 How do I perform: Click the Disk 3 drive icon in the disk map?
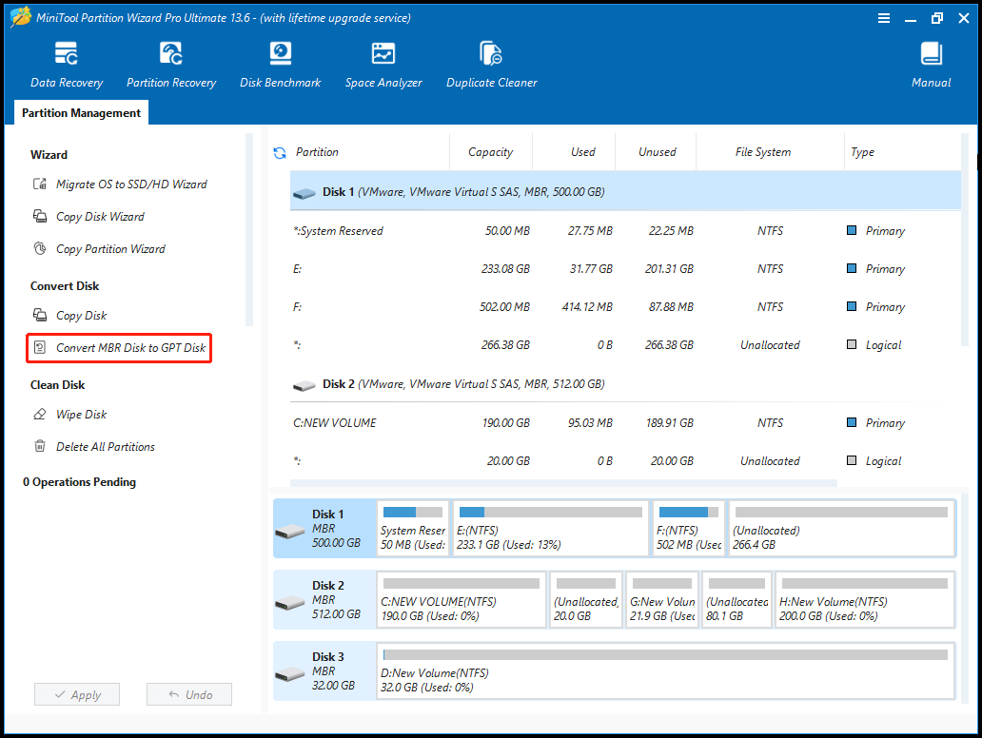point(290,673)
